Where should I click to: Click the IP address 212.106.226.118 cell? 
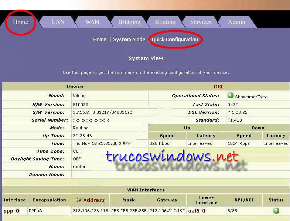pos(91,211)
